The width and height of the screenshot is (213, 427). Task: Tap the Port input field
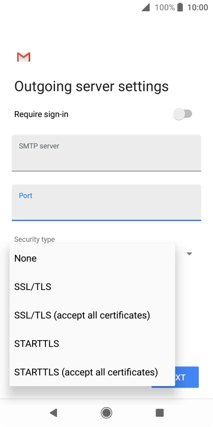107,202
